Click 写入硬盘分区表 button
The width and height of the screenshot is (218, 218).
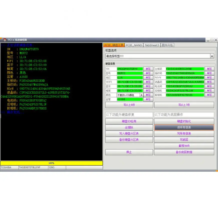click(129, 134)
